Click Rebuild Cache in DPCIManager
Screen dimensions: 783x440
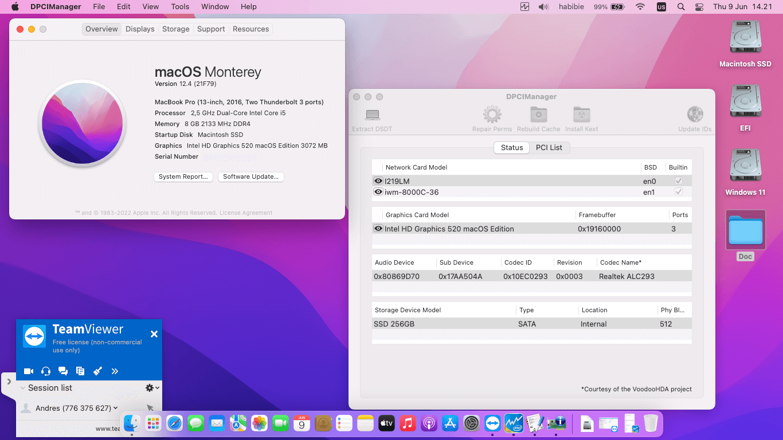tap(538, 120)
